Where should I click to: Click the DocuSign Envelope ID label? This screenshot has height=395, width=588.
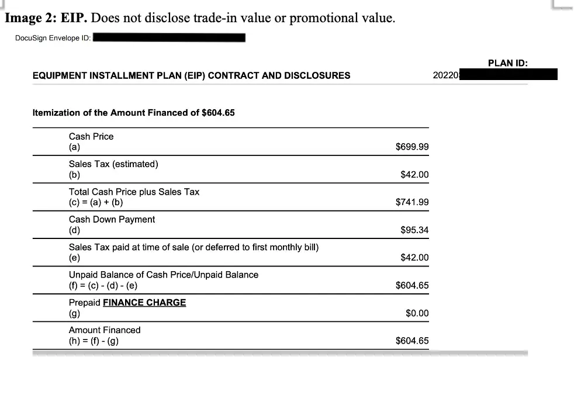coord(53,39)
